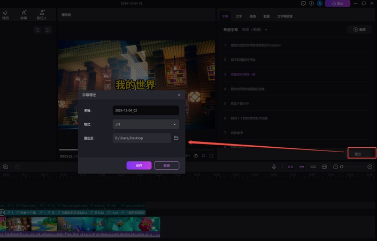Open the 英语（美国）language dropdown
Image resolution: width=377 pixels, height=241 pixels.
[x=253, y=30]
